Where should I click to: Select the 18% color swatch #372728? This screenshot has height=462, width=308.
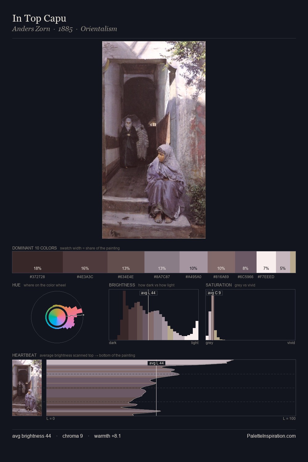38,262
